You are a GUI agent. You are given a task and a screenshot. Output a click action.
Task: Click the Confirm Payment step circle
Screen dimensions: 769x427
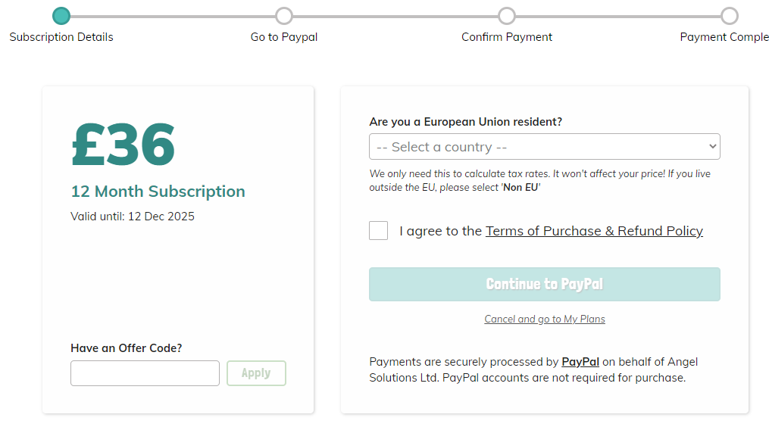tap(507, 16)
